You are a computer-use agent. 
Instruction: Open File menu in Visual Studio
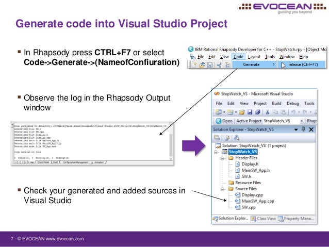coord(219,103)
